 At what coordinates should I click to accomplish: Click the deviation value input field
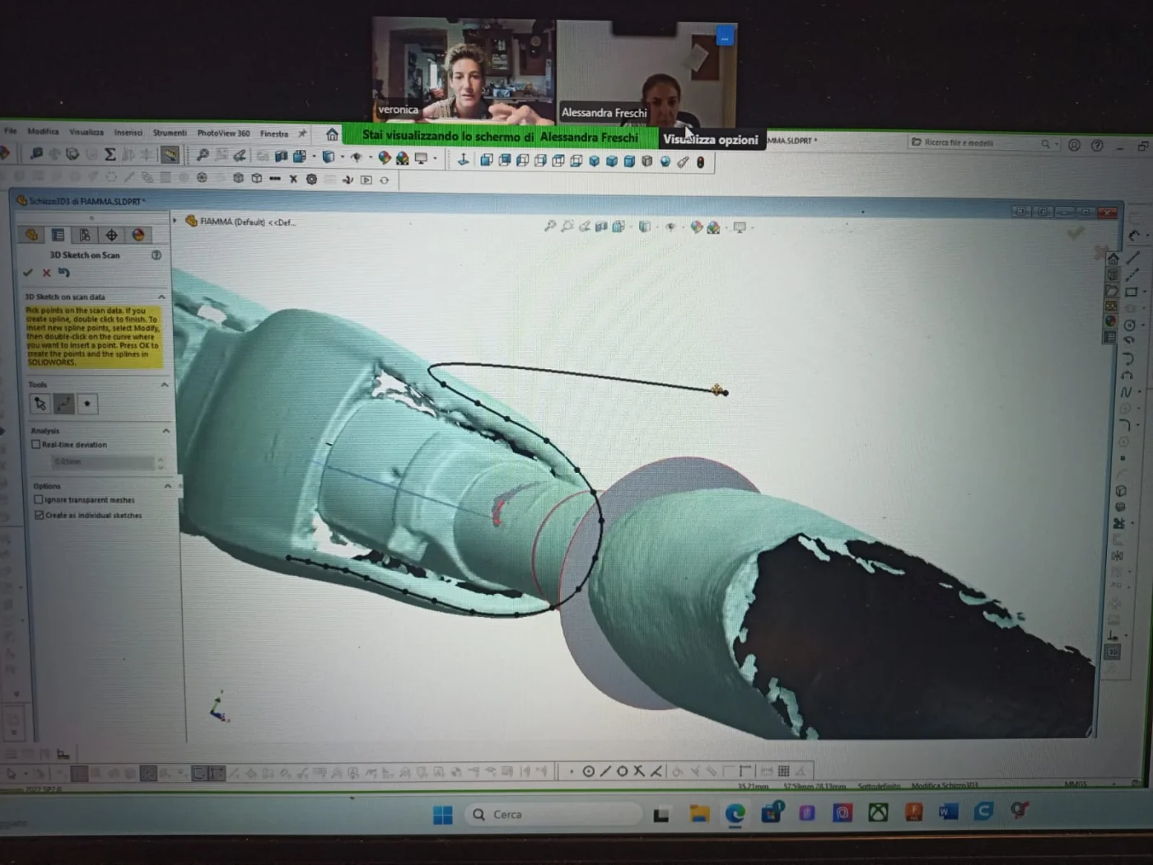[x=102, y=462]
